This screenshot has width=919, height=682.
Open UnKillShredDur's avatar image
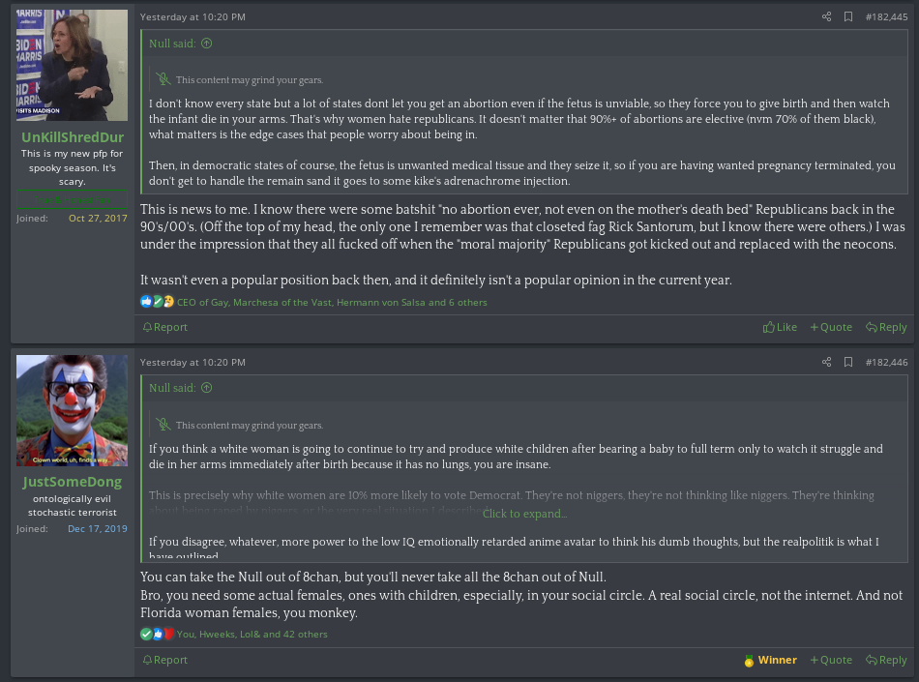[72, 65]
